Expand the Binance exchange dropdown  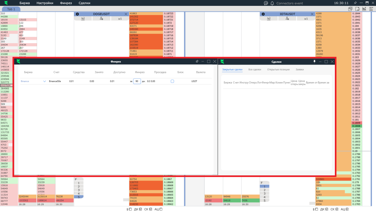click(45, 81)
